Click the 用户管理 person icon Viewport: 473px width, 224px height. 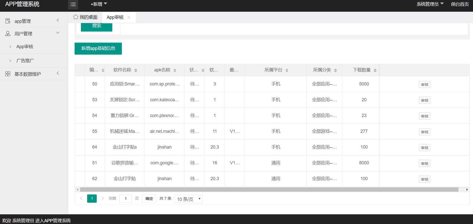click(8, 34)
